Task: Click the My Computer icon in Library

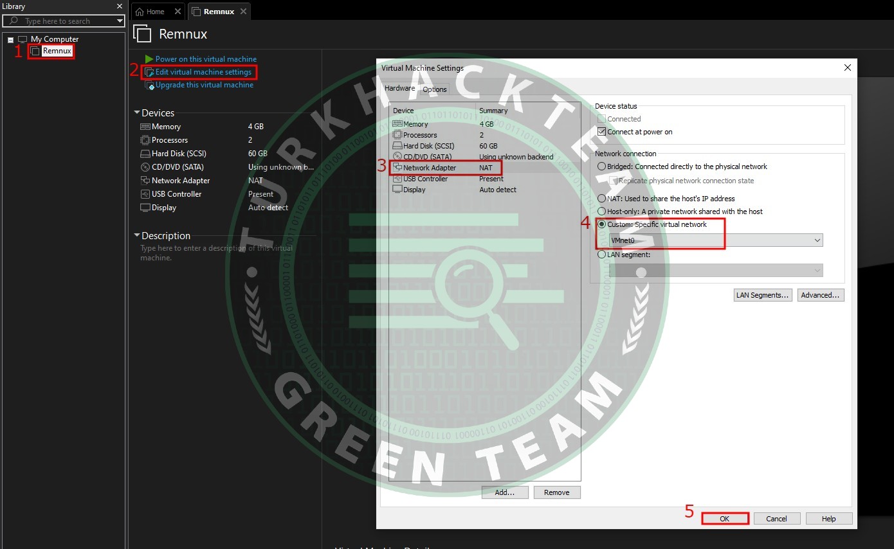Action: point(23,39)
